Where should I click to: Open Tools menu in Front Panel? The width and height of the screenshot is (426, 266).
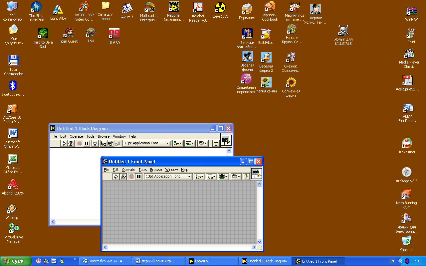[x=143, y=170]
